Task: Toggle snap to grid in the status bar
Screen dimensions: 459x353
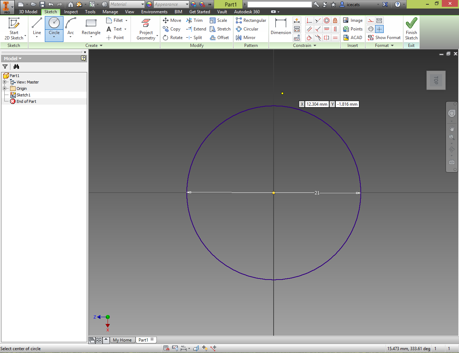Action: pyautogui.click(x=166, y=348)
